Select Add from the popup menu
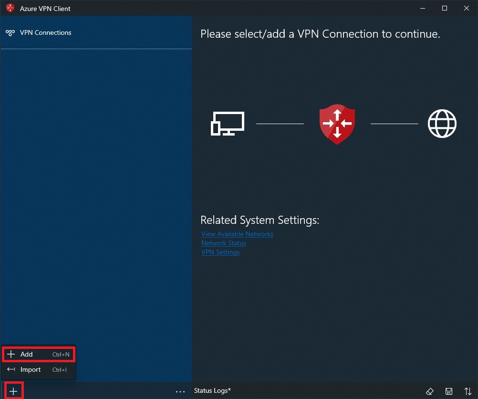The width and height of the screenshot is (478, 399). click(x=27, y=354)
